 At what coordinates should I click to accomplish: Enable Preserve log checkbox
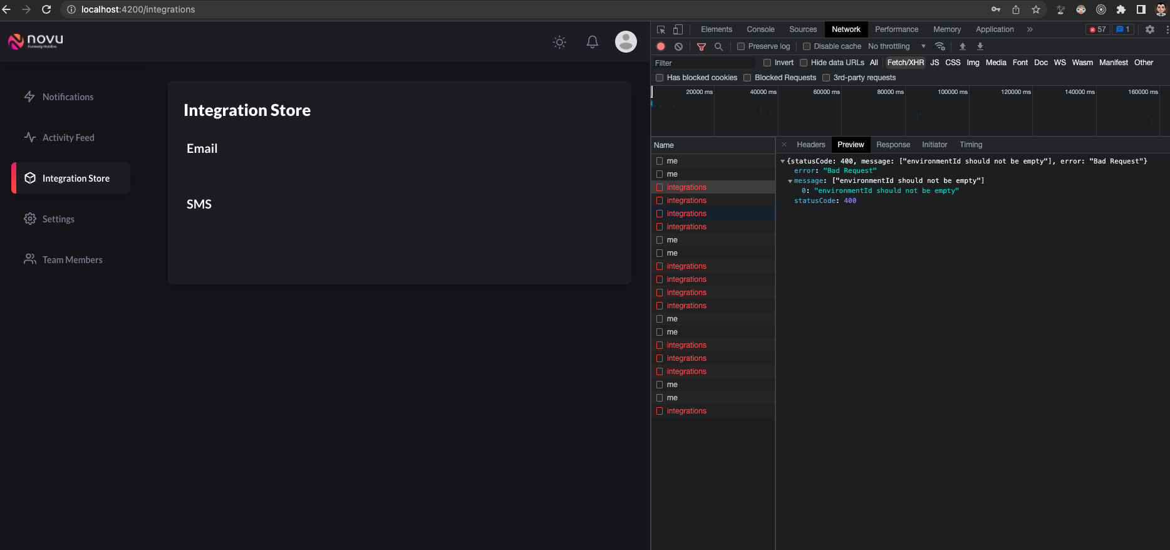[x=741, y=46]
